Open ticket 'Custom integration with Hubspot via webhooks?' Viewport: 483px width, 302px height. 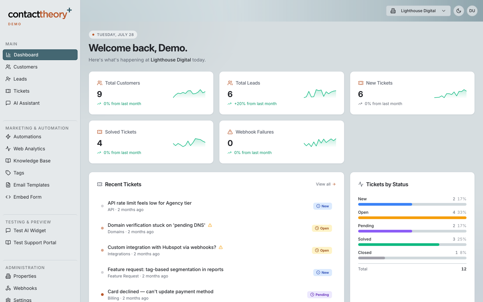(216, 250)
